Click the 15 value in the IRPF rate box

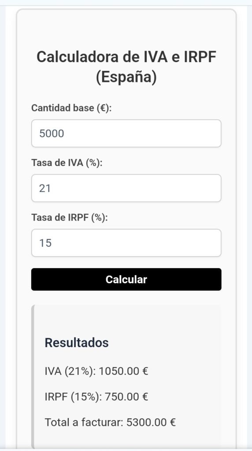coord(45,243)
